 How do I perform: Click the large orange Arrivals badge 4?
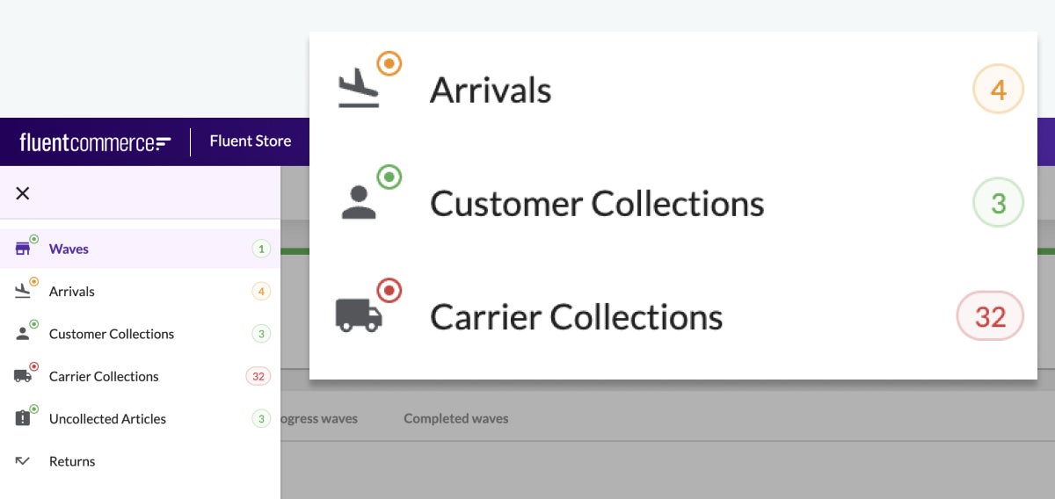coord(998,89)
